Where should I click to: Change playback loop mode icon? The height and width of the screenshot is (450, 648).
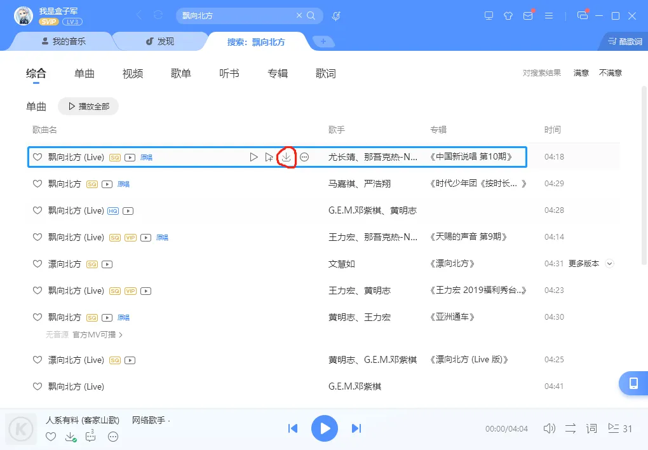click(x=570, y=428)
